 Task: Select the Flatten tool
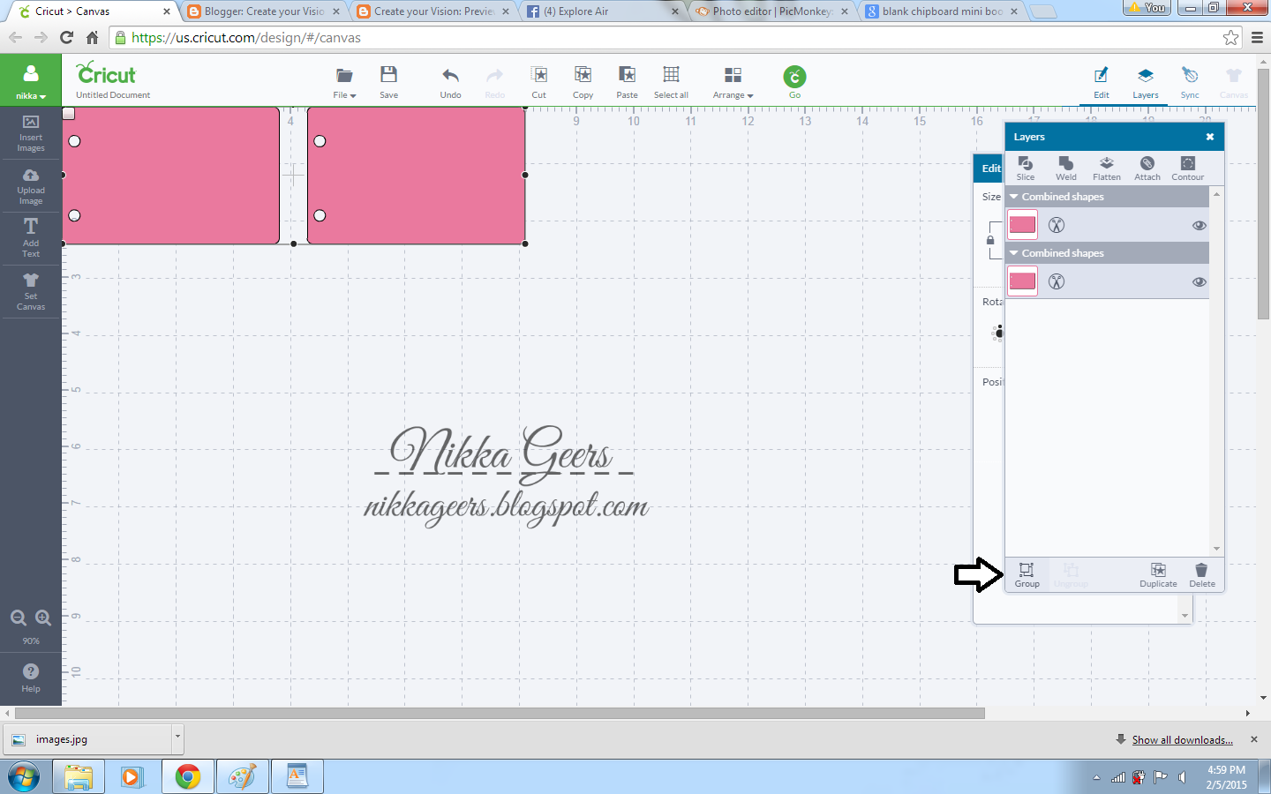pos(1106,169)
